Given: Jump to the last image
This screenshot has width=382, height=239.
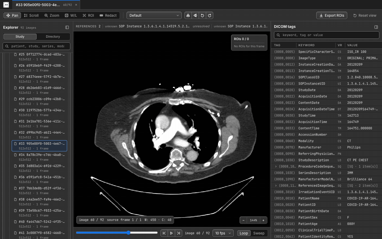Looking at the screenshot, I should 179,233.
